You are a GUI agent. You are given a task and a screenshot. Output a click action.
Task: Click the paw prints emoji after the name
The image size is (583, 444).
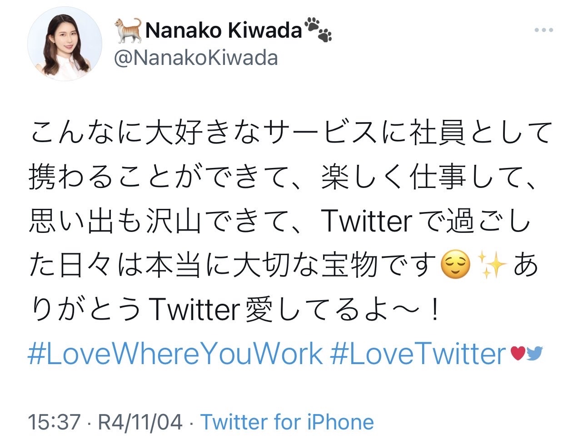318,30
